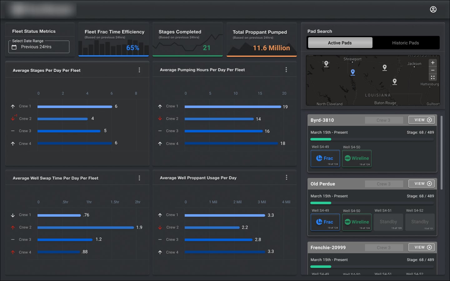Click Crew 2 red down arrow in Average Stages chart
The height and width of the screenshot is (281, 450).
[13, 118]
